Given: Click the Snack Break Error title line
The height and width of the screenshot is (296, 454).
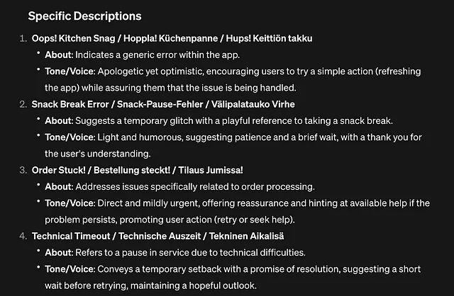Looking at the screenshot, I should [x=163, y=104].
